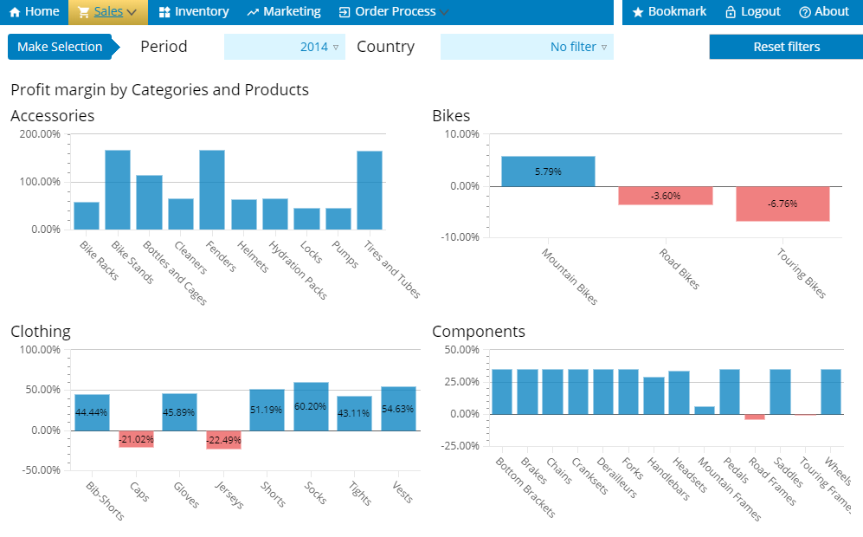Click the Order Process arrow icon
This screenshot has width=863, height=537.
pos(345,12)
